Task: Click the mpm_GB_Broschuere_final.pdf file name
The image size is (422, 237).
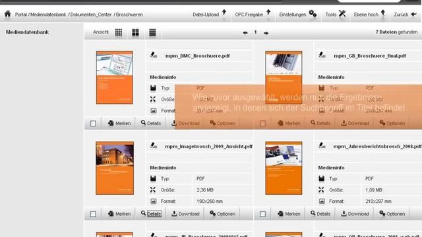Action: click(370, 56)
